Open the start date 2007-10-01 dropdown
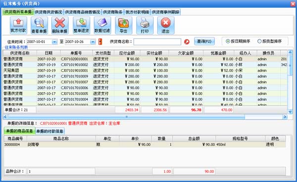Screen dimensions: 297x182 coord(54,42)
